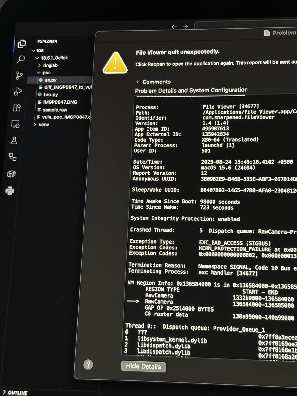297x396 pixels.
Task: Click the Problem window title text
Action: pos(284,33)
